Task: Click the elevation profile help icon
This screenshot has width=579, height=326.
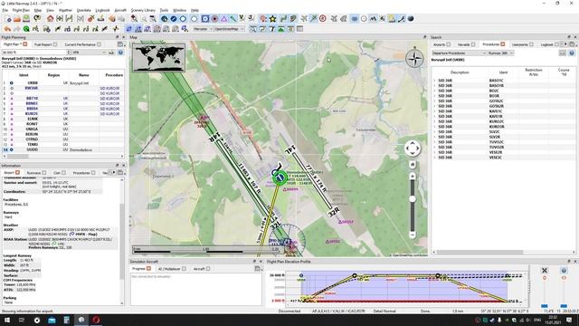Action: tap(564, 271)
